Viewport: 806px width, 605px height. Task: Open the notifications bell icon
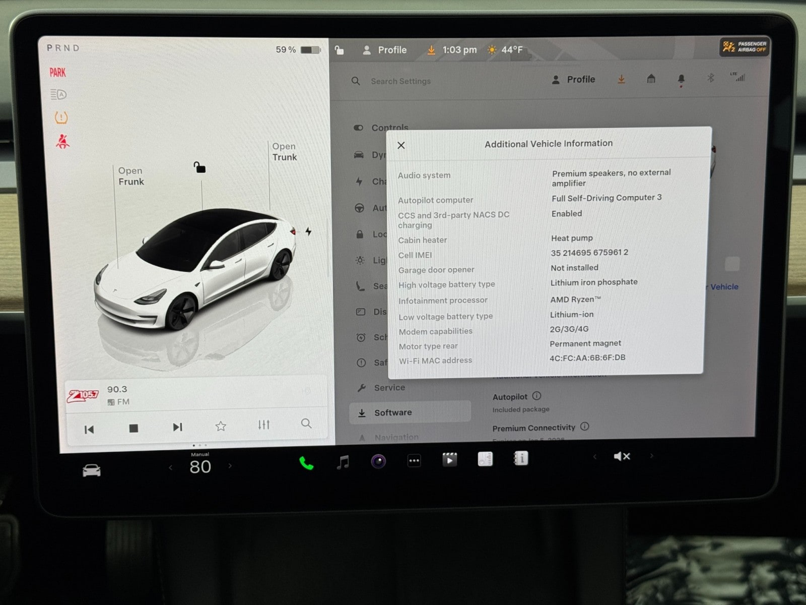pyautogui.click(x=681, y=79)
